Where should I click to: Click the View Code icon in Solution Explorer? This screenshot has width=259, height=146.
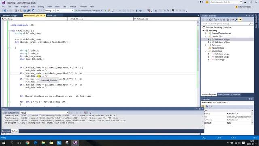coord(233,20)
